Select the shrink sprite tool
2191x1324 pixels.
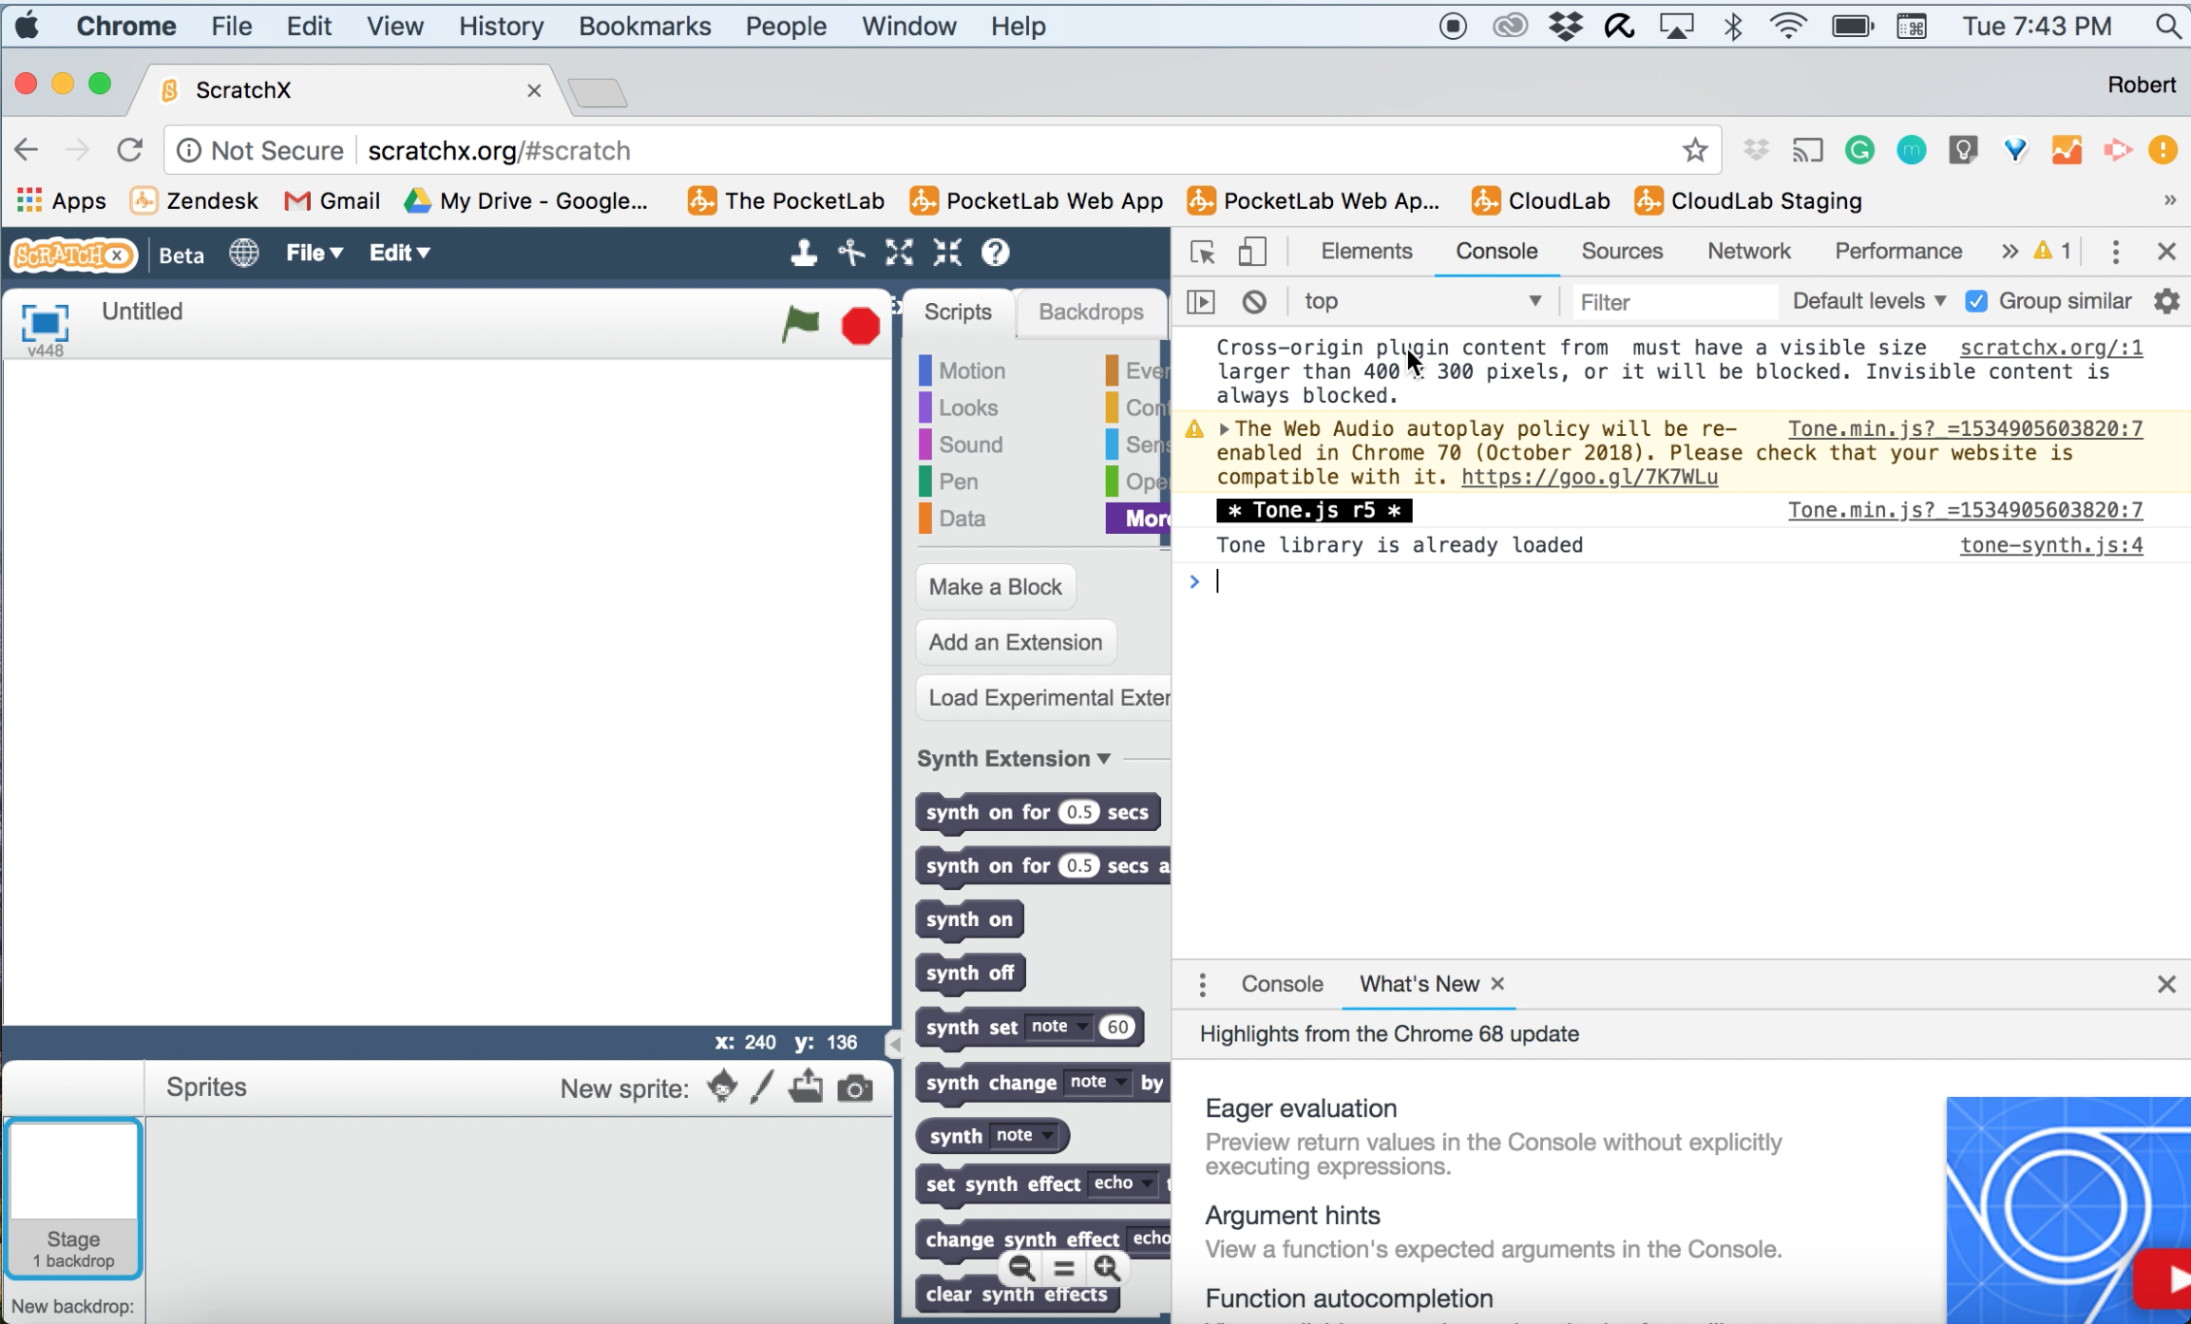tap(948, 253)
